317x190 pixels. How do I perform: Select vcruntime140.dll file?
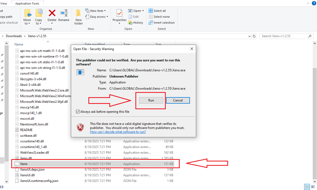click(x=32, y=141)
